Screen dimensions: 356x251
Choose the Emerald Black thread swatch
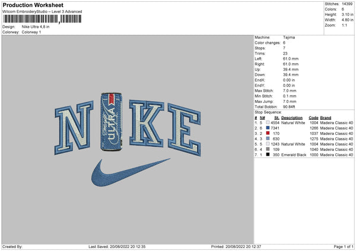click(268, 155)
